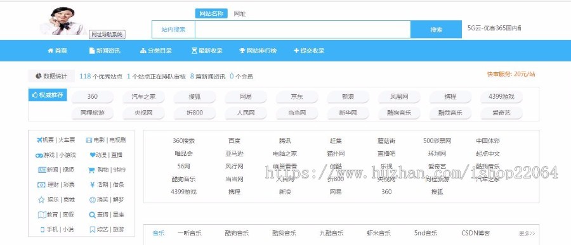The image size is (571, 245).
Task: Click the yen icon beside 活期
Action: [93, 185]
